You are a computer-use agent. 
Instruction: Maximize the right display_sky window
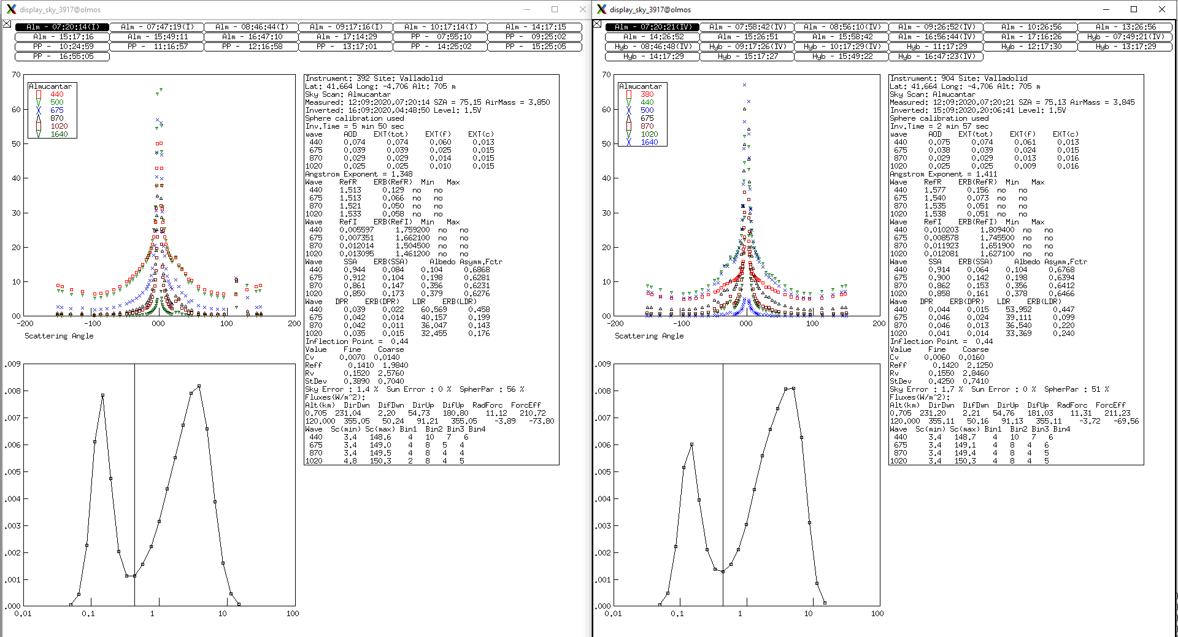(x=1134, y=9)
